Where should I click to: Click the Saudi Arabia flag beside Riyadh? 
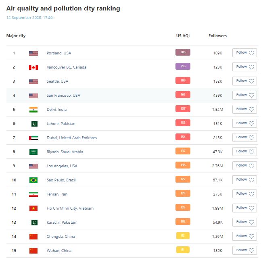(33, 152)
